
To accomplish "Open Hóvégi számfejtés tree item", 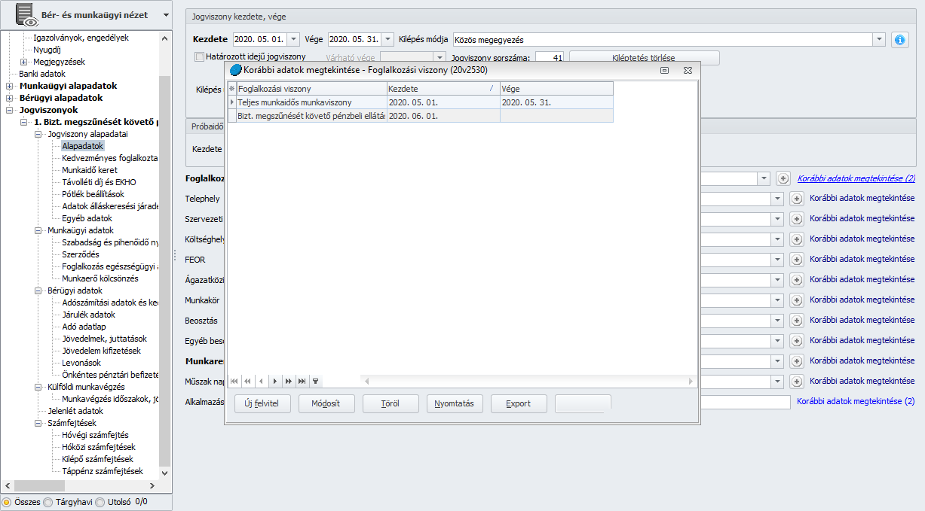I will [95, 435].
